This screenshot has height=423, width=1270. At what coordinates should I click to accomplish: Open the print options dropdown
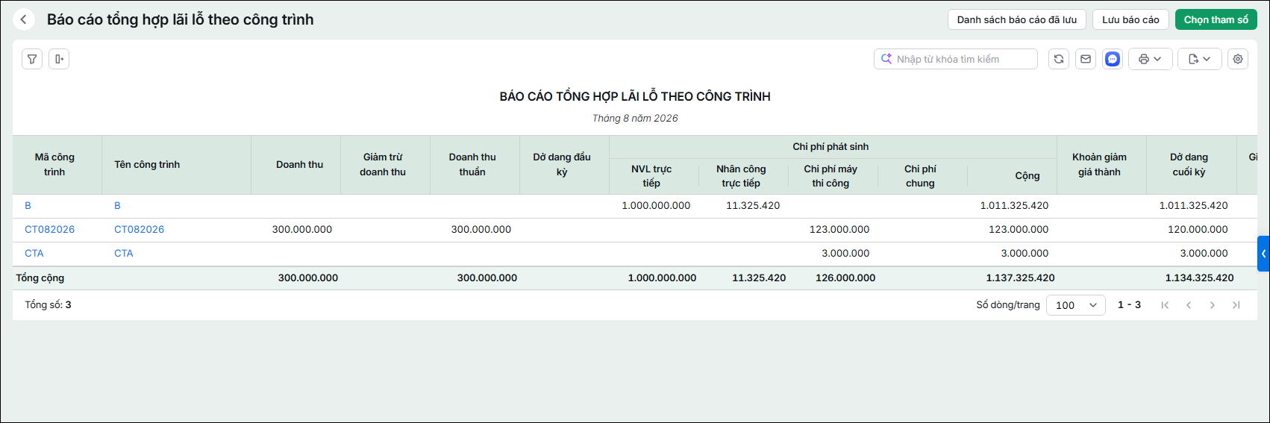click(x=1151, y=59)
